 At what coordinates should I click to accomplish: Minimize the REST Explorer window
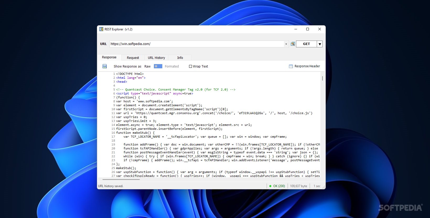tap(296, 29)
